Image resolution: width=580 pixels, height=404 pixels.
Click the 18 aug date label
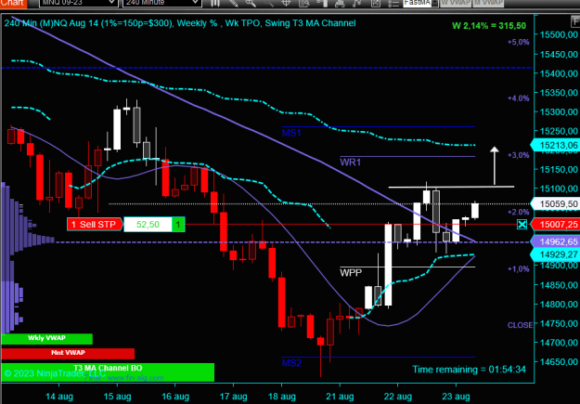[x=282, y=397]
